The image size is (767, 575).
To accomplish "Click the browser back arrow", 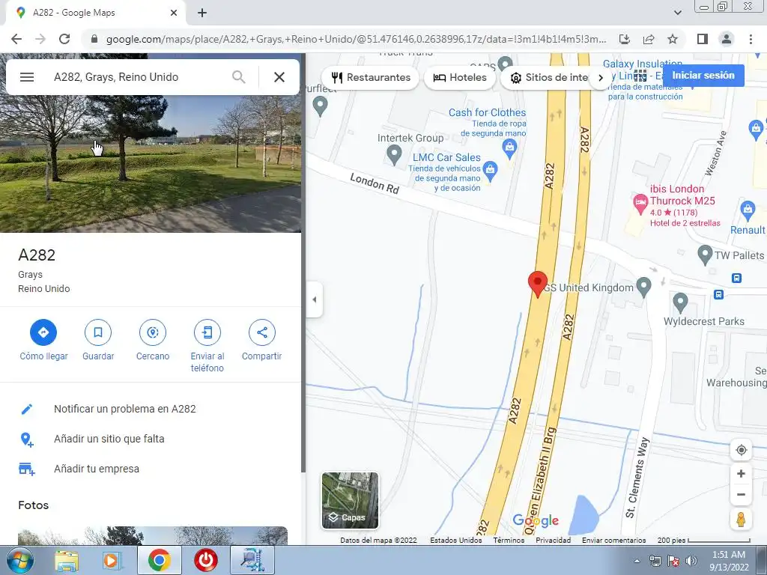I will pos(16,39).
